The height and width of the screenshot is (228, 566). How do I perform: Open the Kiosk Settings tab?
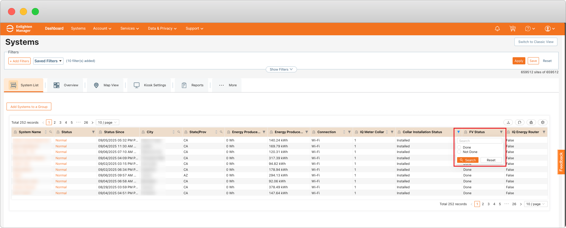point(150,85)
